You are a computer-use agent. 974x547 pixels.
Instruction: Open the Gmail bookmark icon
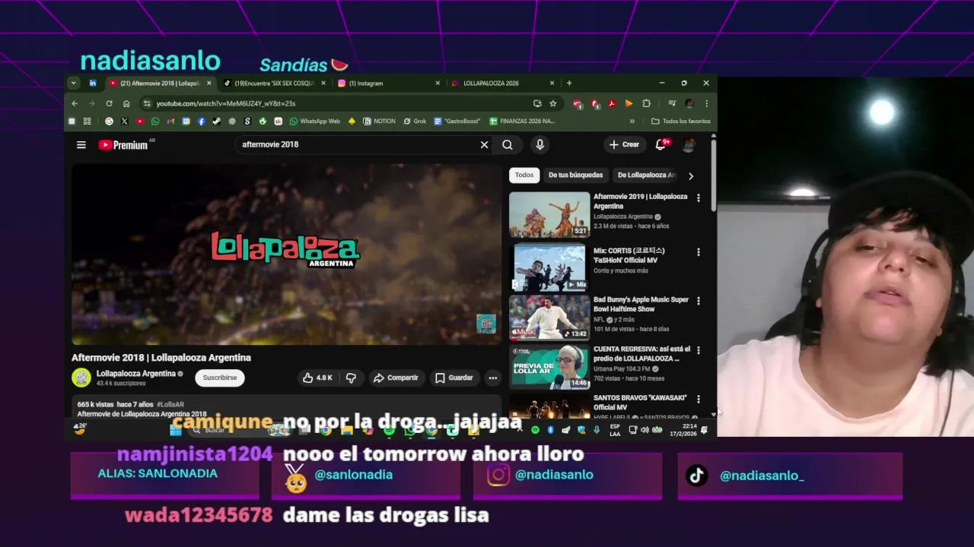tap(170, 122)
